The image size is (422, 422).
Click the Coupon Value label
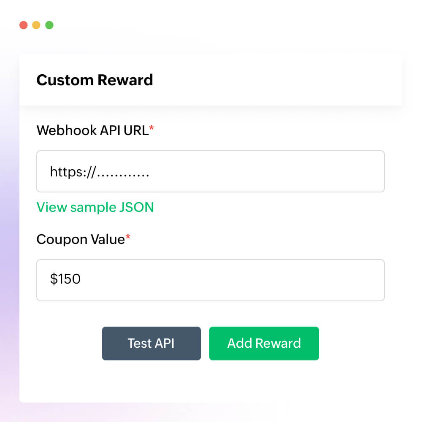tap(80, 239)
